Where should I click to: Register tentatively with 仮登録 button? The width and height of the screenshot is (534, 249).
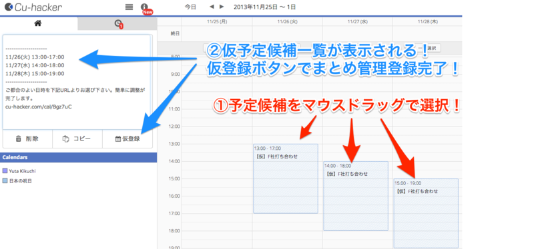[x=127, y=138]
